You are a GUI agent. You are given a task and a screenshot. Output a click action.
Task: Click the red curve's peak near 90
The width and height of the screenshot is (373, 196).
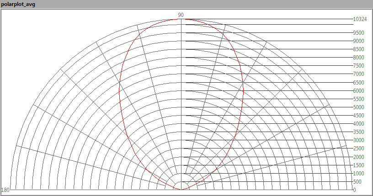181,19
